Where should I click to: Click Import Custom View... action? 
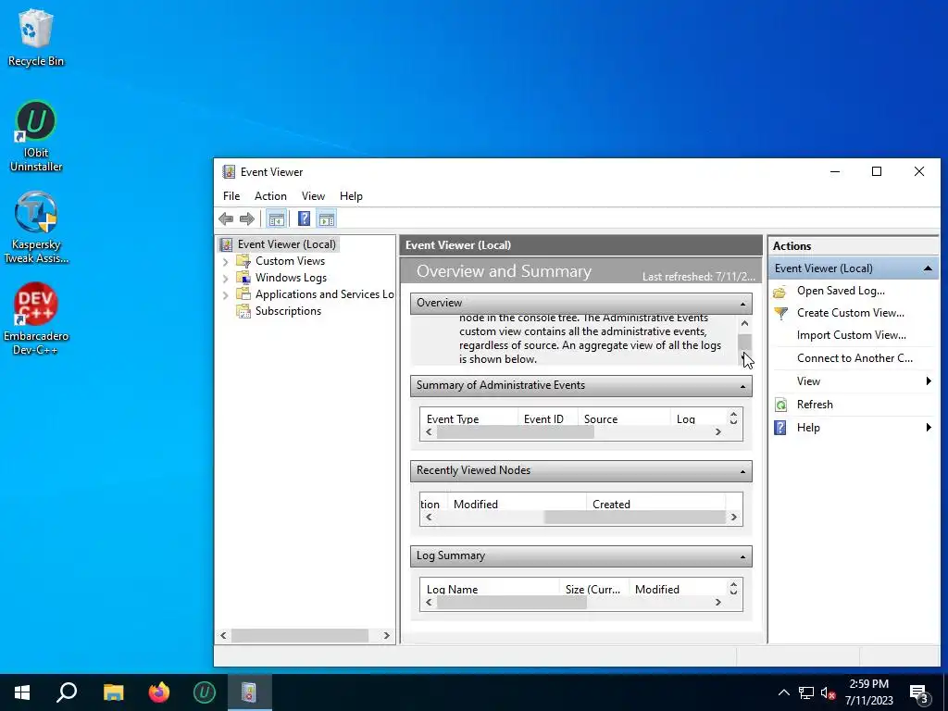pos(852,335)
